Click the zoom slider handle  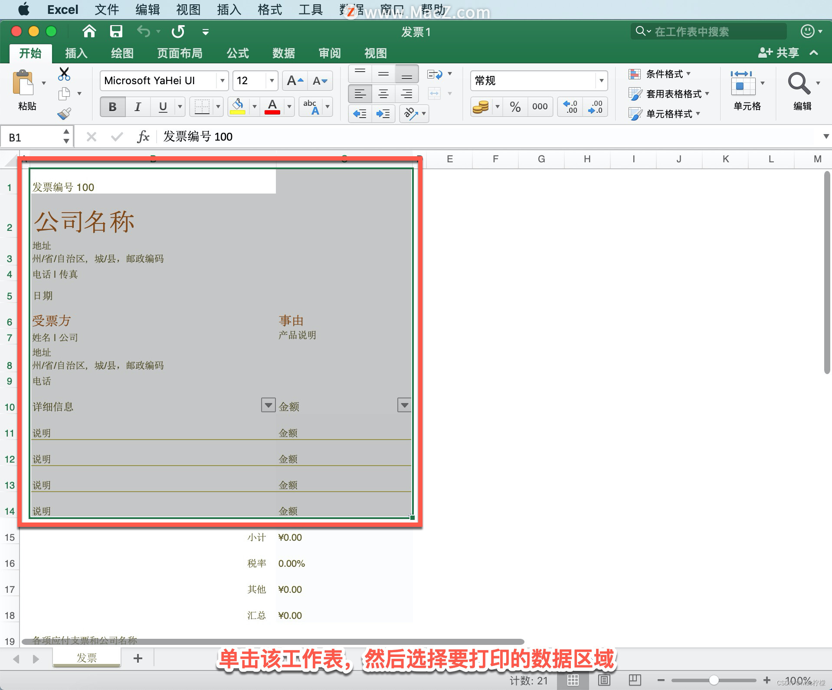pyautogui.click(x=714, y=680)
